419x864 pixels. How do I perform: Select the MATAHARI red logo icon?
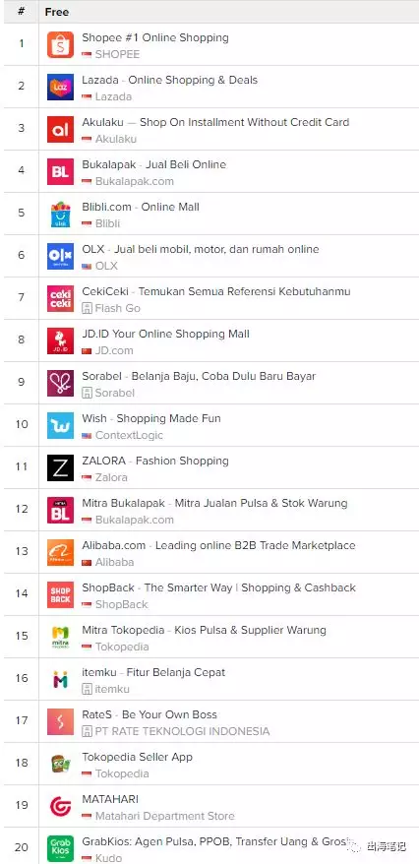tap(60, 806)
